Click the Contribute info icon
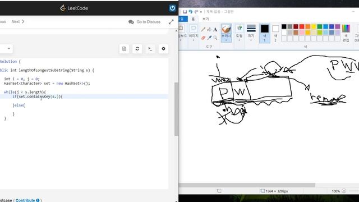Image resolution: width=359 pixels, height=202 pixels. click(38, 200)
